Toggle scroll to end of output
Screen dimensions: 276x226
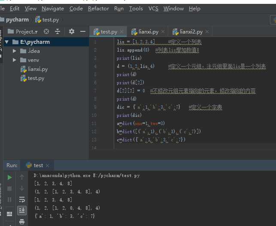point(22,211)
